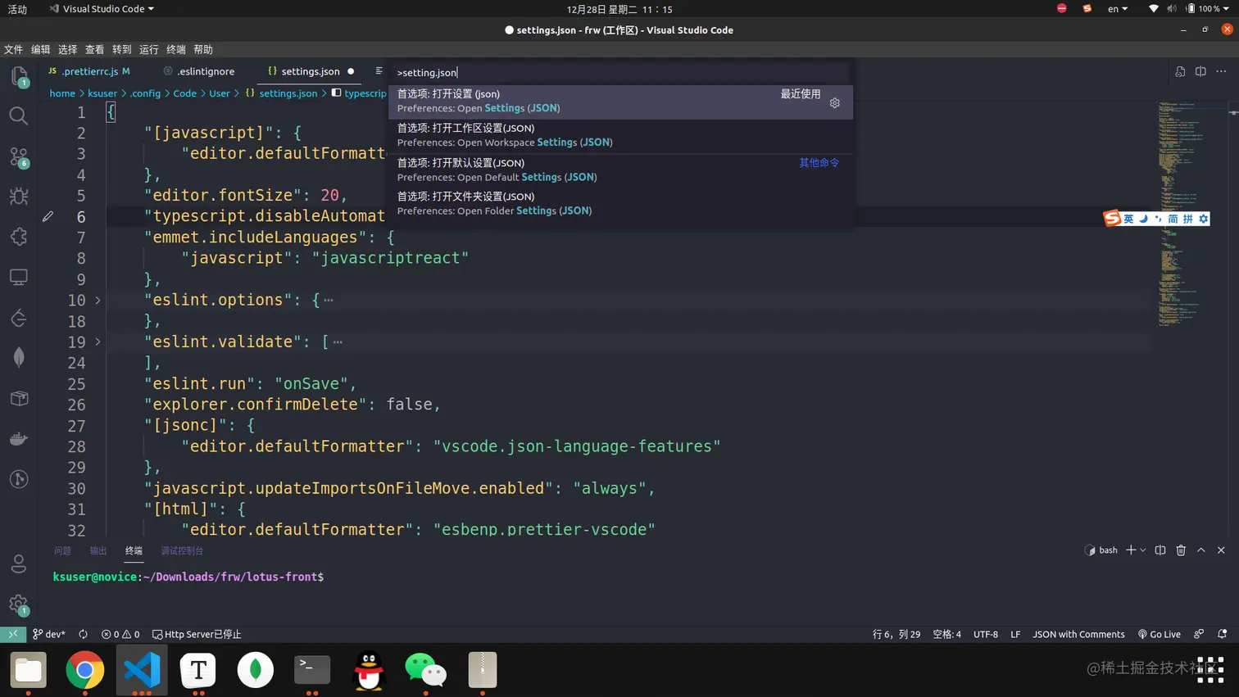Select the Run and Debug icon
This screenshot has width=1239, height=697.
tap(18, 196)
